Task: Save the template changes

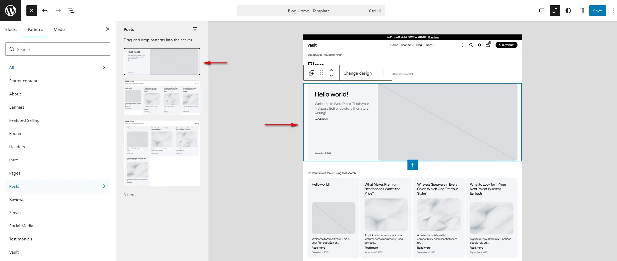Action: point(597,11)
